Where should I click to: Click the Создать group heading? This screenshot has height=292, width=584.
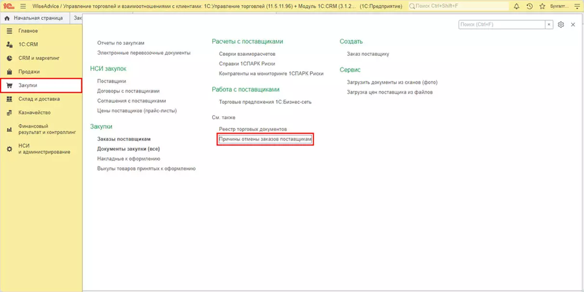click(351, 41)
